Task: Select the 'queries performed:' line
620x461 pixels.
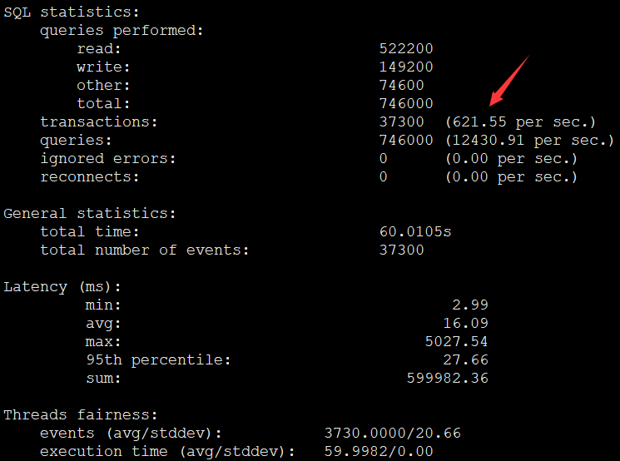Action: coord(122,31)
